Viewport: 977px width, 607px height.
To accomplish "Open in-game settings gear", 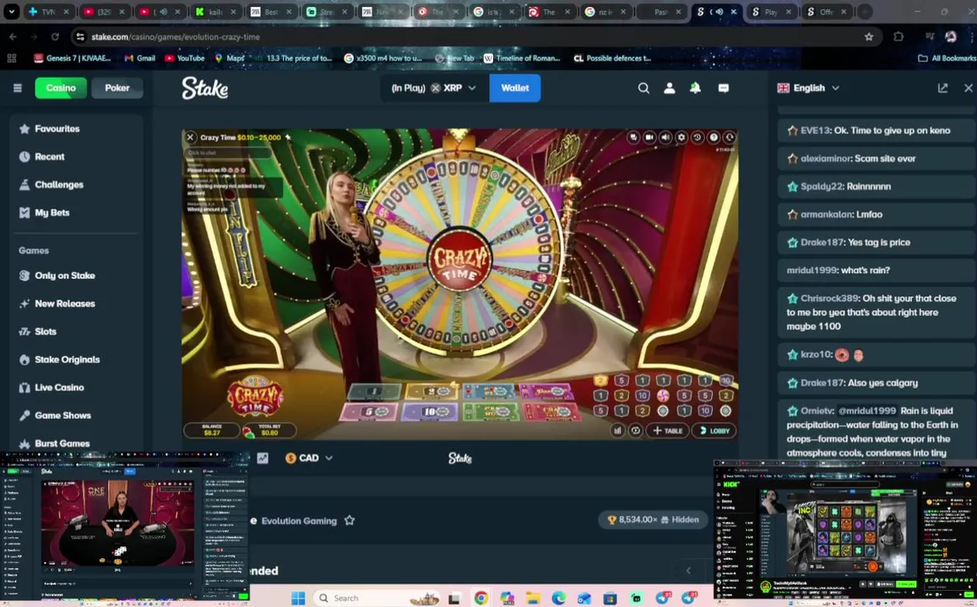I will click(681, 137).
